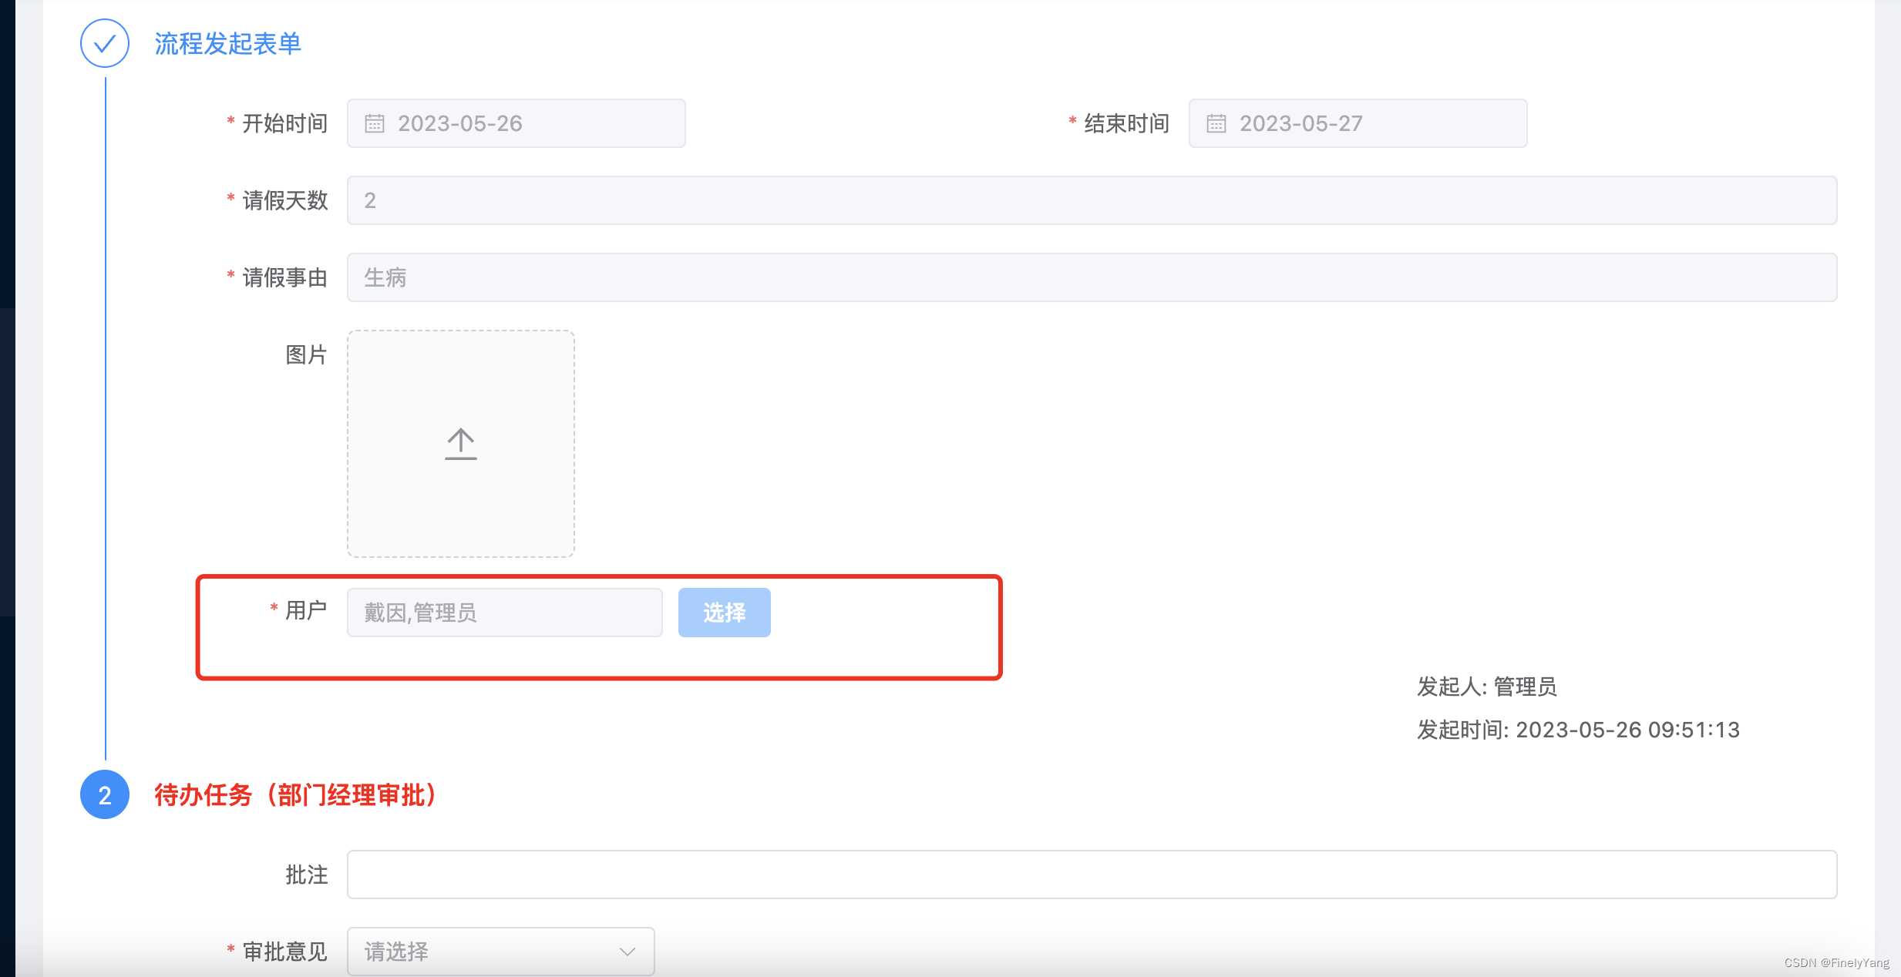Screen dimensions: 1901x977
Task: Click the checkmark step icon for 流程发起表单
Action: (105, 43)
